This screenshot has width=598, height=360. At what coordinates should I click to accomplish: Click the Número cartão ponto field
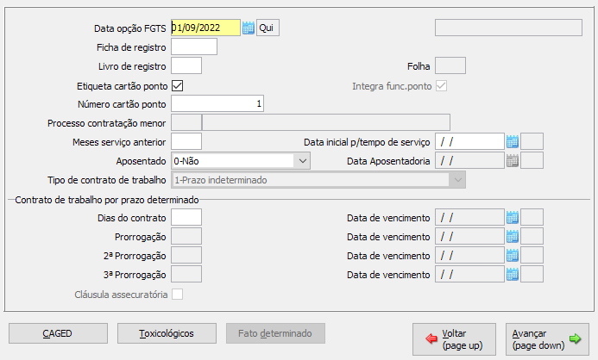(217, 103)
